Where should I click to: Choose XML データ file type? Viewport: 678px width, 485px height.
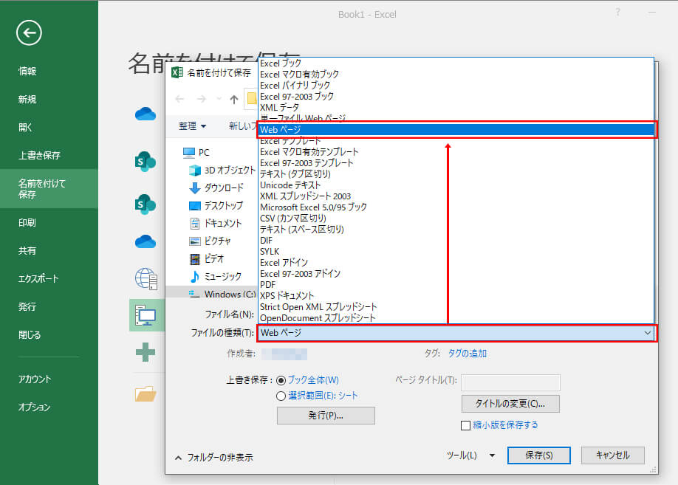[279, 108]
